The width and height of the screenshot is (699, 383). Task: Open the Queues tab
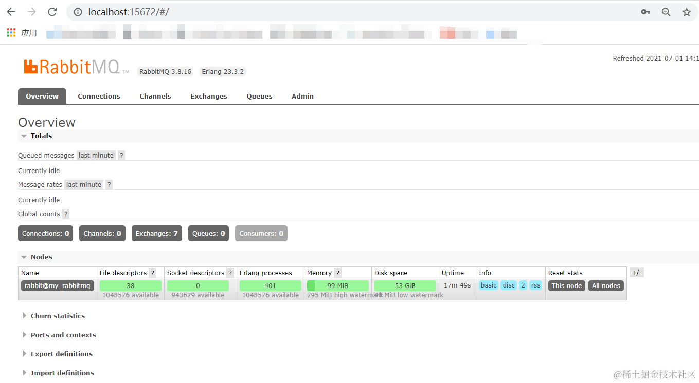pyautogui.click(x=259, y=96)
